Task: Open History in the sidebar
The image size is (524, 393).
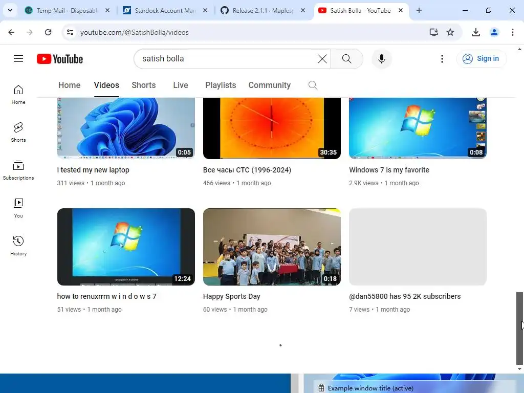Action: point(18,246)
